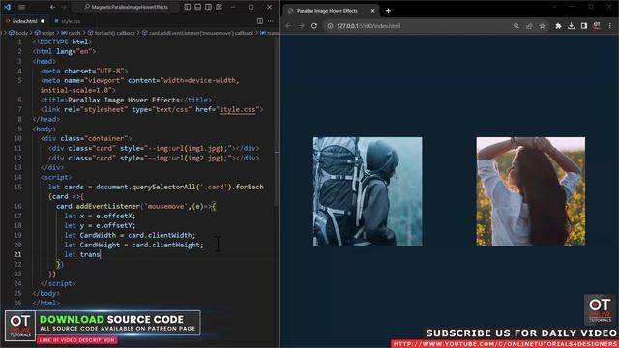Click the hiker with backpack card image
The image size is (619, 348).
368,191
